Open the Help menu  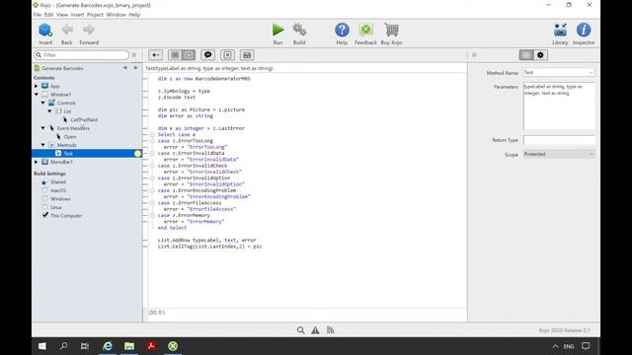click(134, 15)
